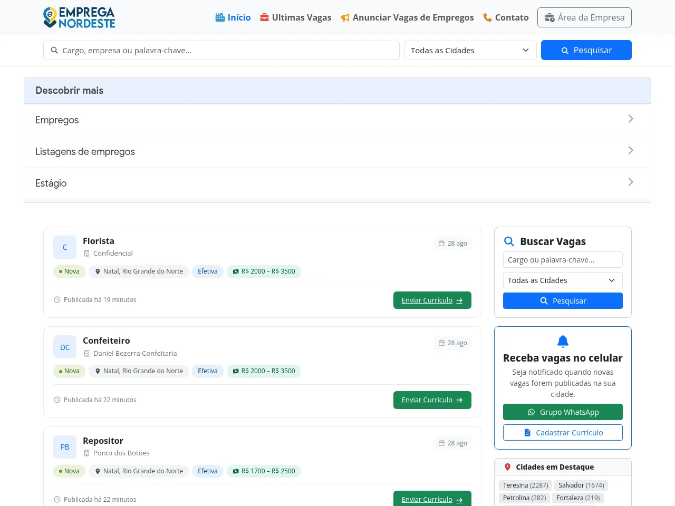Viewport: 675px width, 506px height.
Task: Open the Contato menu item
Action: (x=506, y=17)
